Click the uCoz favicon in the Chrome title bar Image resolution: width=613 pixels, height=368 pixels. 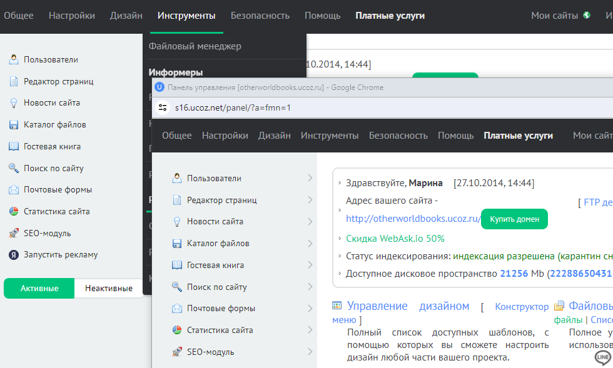(160, 87)
